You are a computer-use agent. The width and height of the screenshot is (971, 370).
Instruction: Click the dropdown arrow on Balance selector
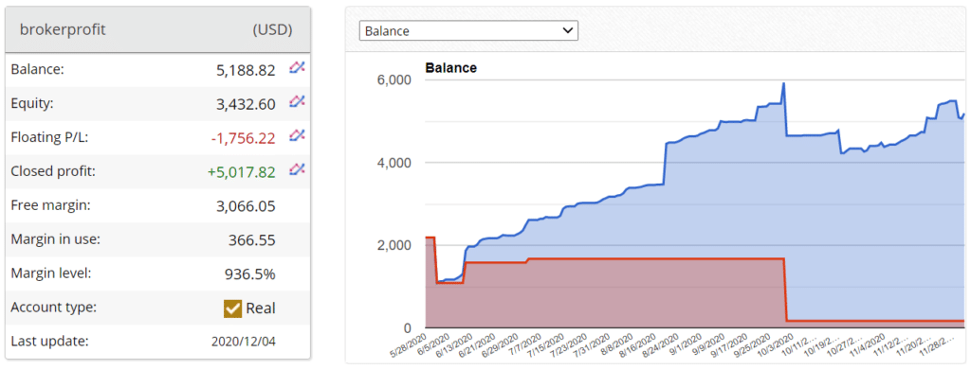click(x=567, y=31)
